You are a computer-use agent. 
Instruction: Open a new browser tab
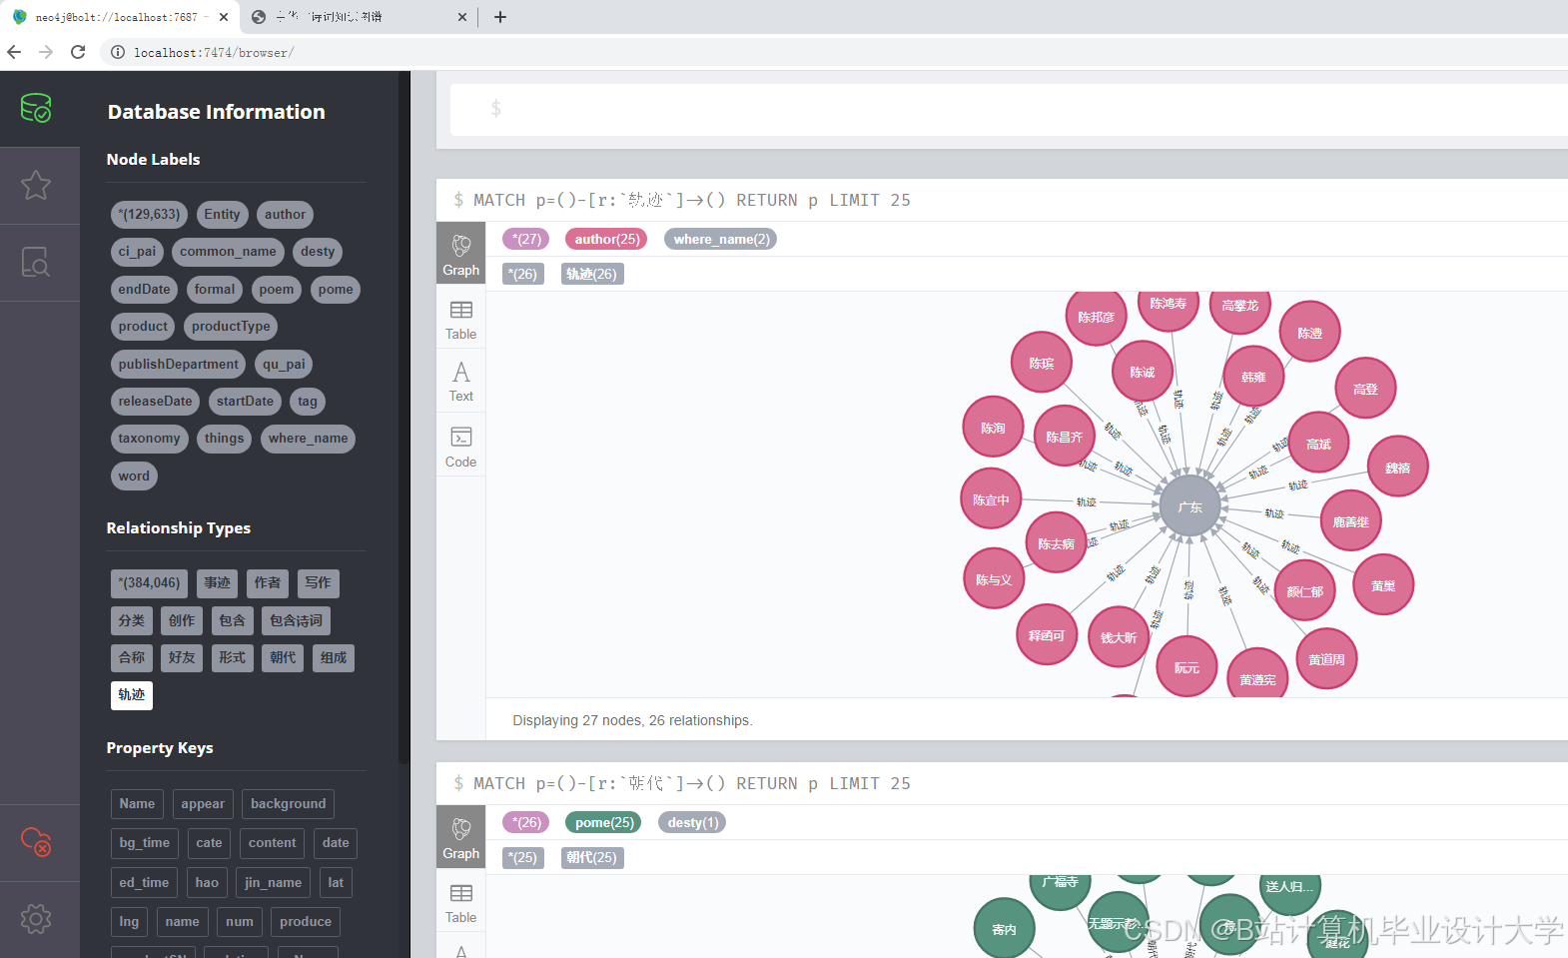point(500,17)
